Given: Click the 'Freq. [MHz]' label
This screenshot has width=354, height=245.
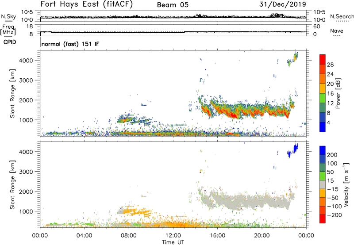Looking at the screenshot, I should [8, 30].
